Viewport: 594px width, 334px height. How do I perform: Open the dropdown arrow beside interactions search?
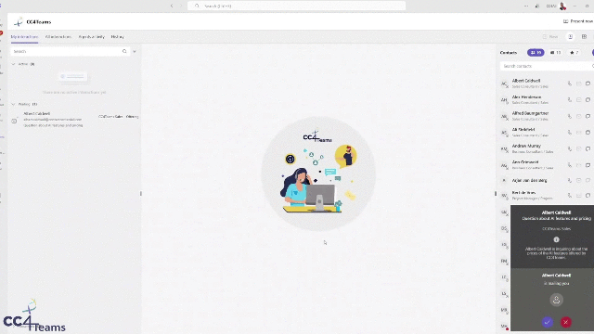point(134,51)
